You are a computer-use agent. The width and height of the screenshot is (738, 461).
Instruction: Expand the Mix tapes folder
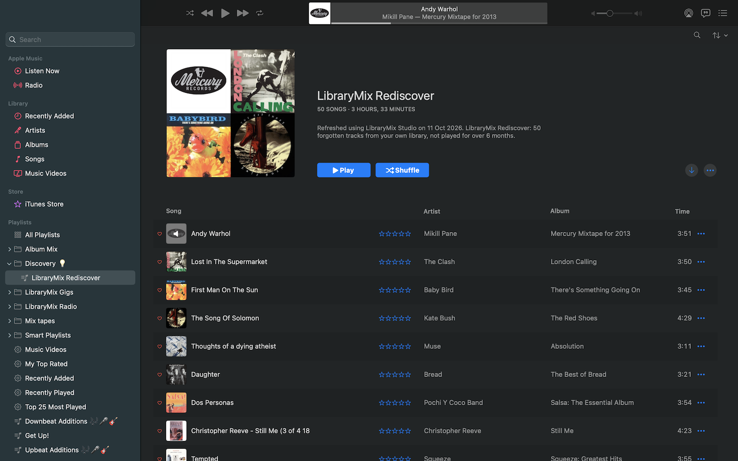tap(9, 321)
